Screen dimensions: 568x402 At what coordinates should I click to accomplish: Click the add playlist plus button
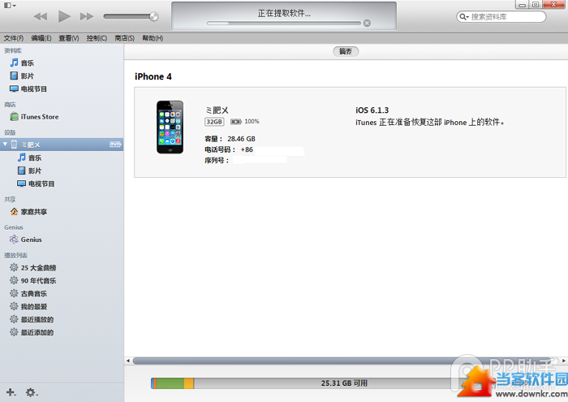(x=11, y=392)
